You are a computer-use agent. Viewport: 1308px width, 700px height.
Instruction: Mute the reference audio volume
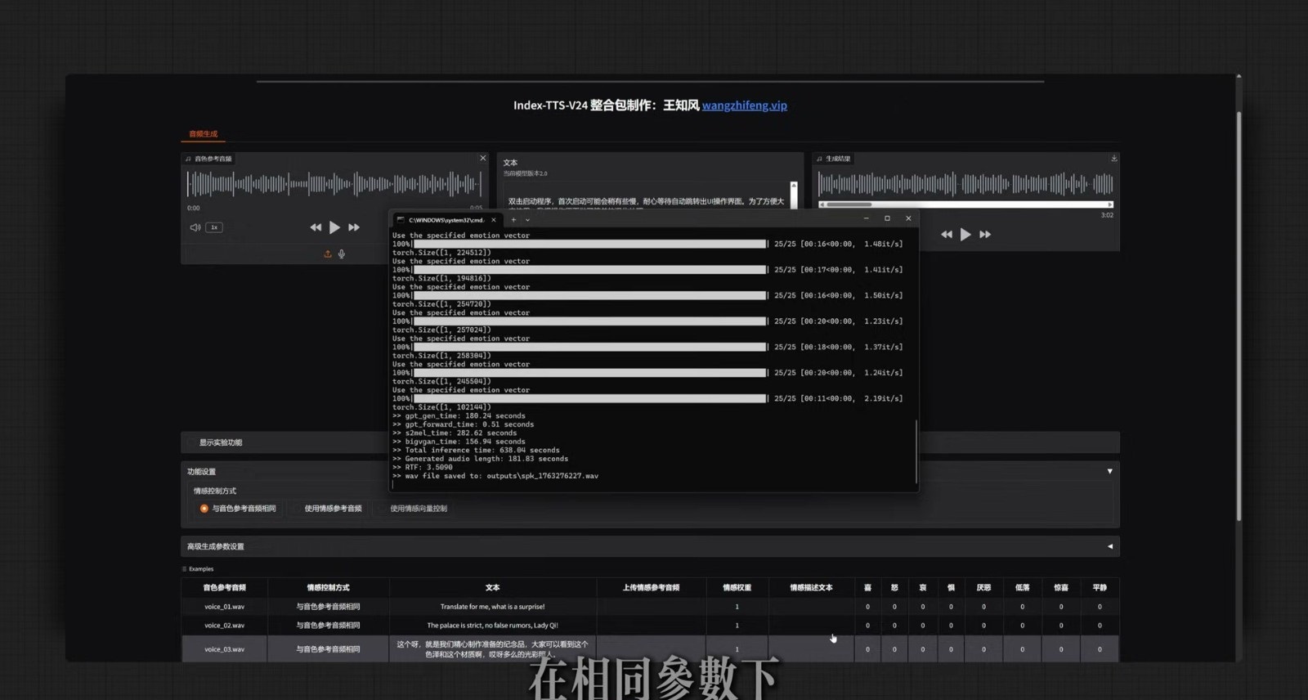[195, 227]
